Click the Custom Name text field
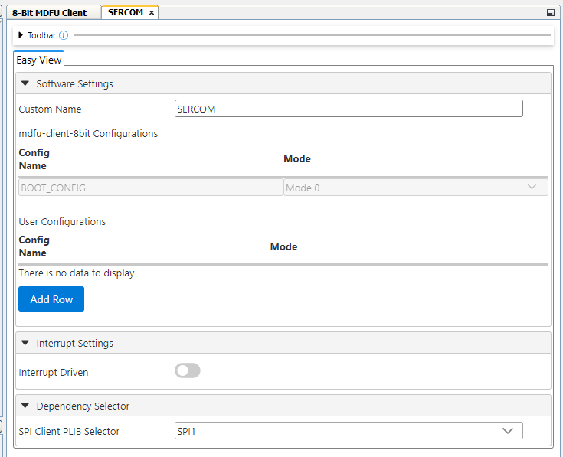Screen dimensions: 563x457 click(349, 109)
